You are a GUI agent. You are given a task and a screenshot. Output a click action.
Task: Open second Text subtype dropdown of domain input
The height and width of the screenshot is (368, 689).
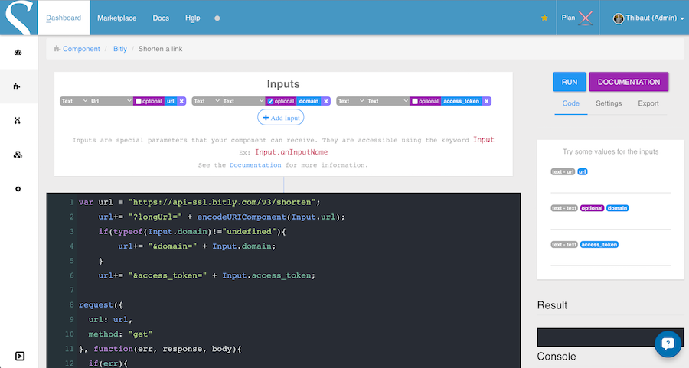click(x=243, y=101)
